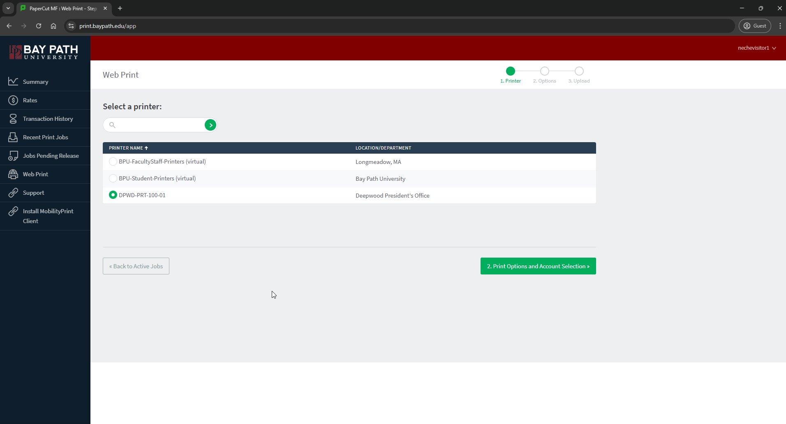Viewport: 786px width, 424px height.
Task: Close the PaperCut MF browser tab
Action: (x=105, y=8)
